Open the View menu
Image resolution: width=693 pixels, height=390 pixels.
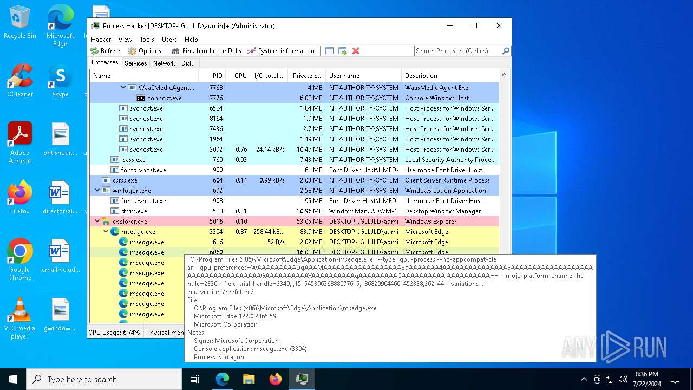125,40
